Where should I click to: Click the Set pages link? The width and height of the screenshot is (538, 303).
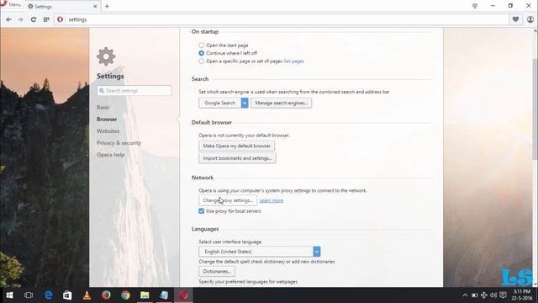click(x=293, y=61)
